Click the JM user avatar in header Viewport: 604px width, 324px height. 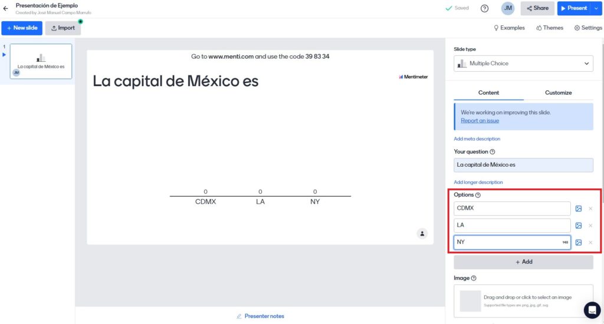coord(507,8)
